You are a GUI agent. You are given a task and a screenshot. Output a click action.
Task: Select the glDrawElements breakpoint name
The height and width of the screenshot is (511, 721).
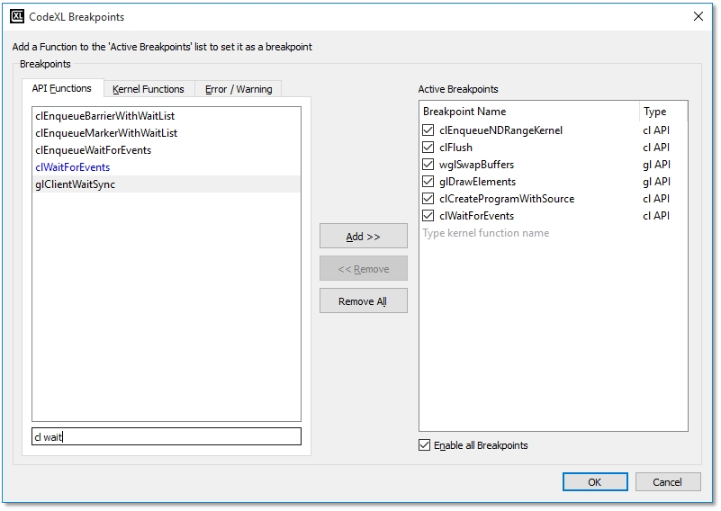point(477,182)
